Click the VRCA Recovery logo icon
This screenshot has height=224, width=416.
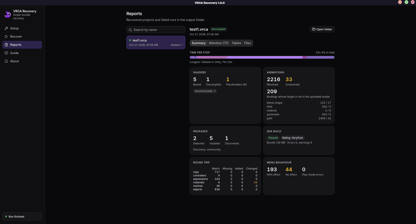tap(7, 14)
